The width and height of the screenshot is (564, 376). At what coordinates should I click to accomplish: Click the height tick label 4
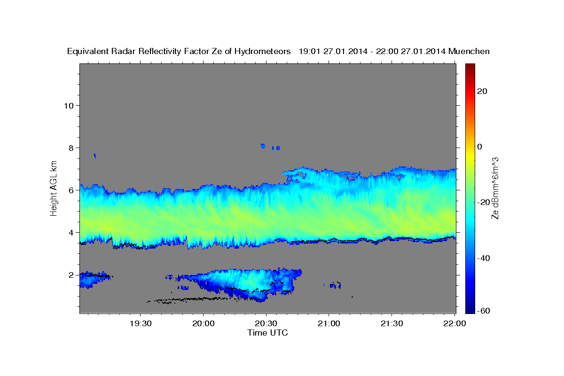(70, 232)
